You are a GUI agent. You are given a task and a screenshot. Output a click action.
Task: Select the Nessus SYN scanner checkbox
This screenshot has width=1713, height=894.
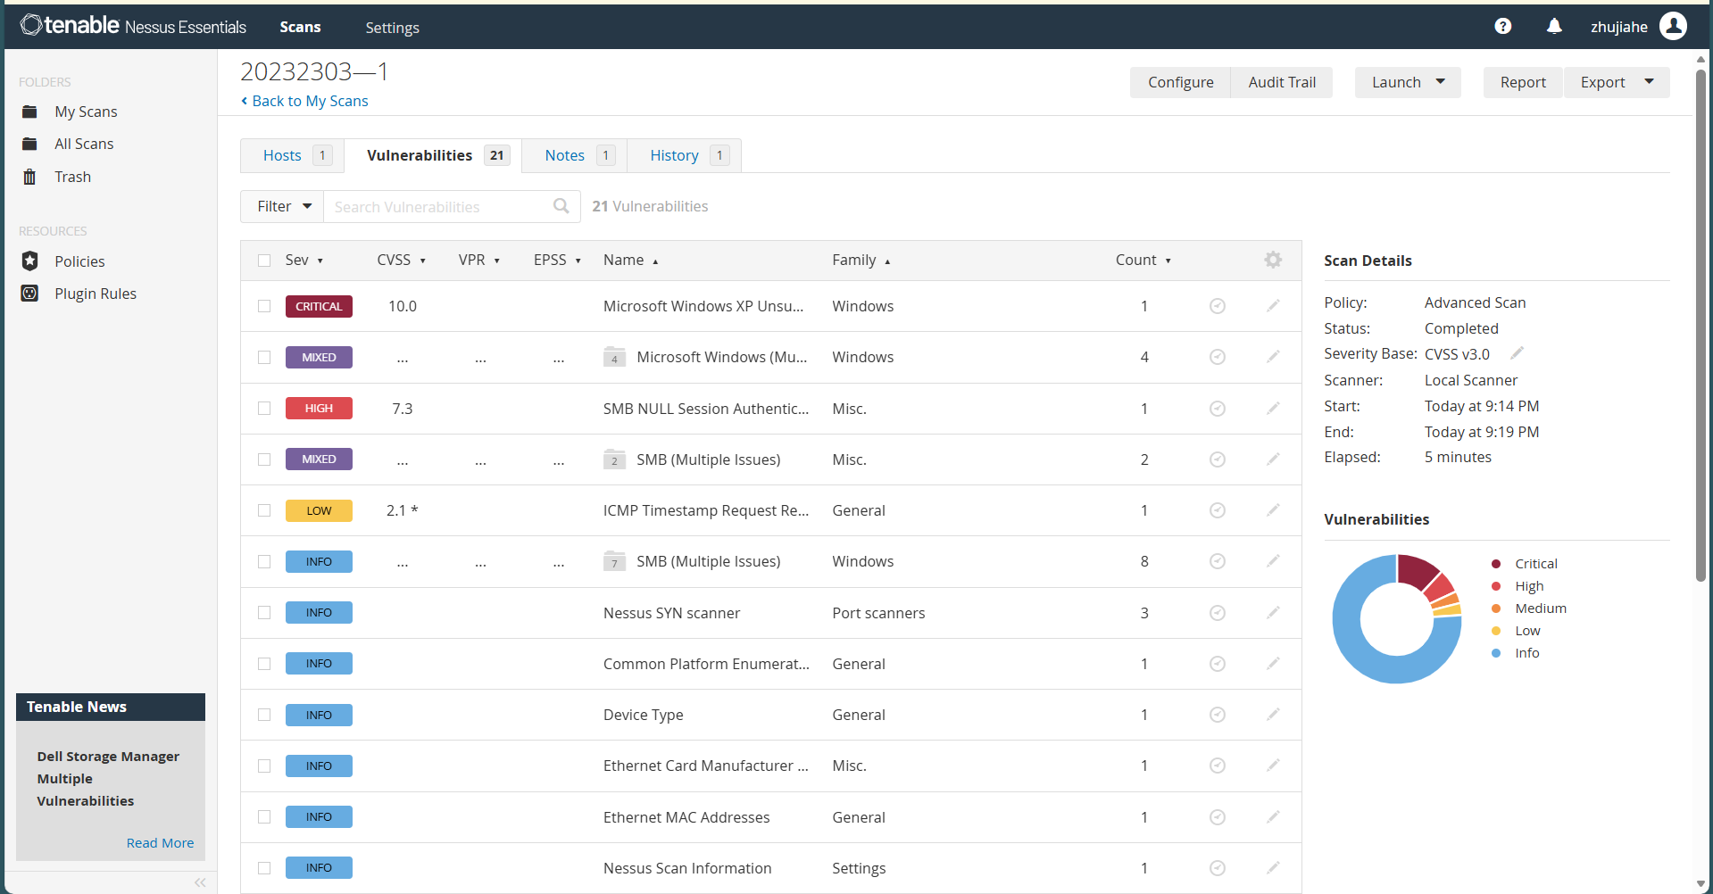[x=264, y=613]
